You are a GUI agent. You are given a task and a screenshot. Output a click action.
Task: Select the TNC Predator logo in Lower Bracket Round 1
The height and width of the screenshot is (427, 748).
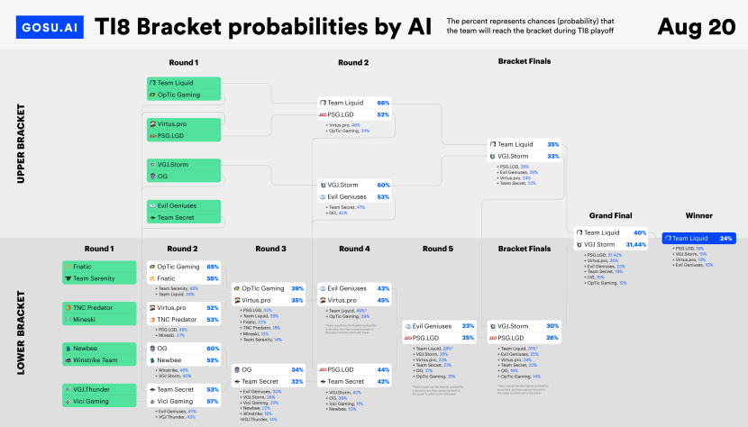click(69, 307)
